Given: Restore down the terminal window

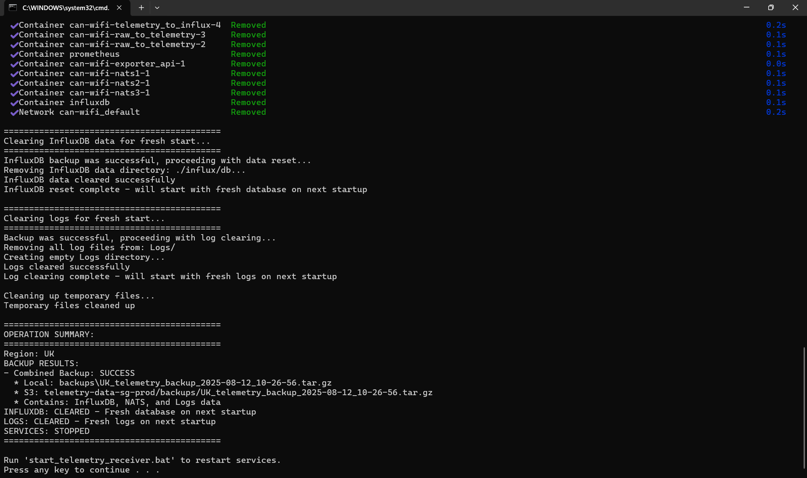Looking at the screenshot, I should 771,8.
